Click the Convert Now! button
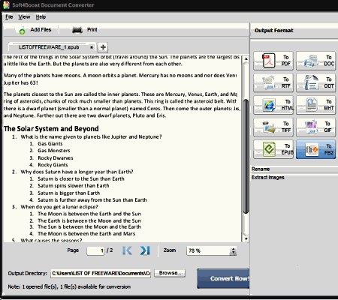Screen dimensions: 338x300 click(x=223, y=278)
